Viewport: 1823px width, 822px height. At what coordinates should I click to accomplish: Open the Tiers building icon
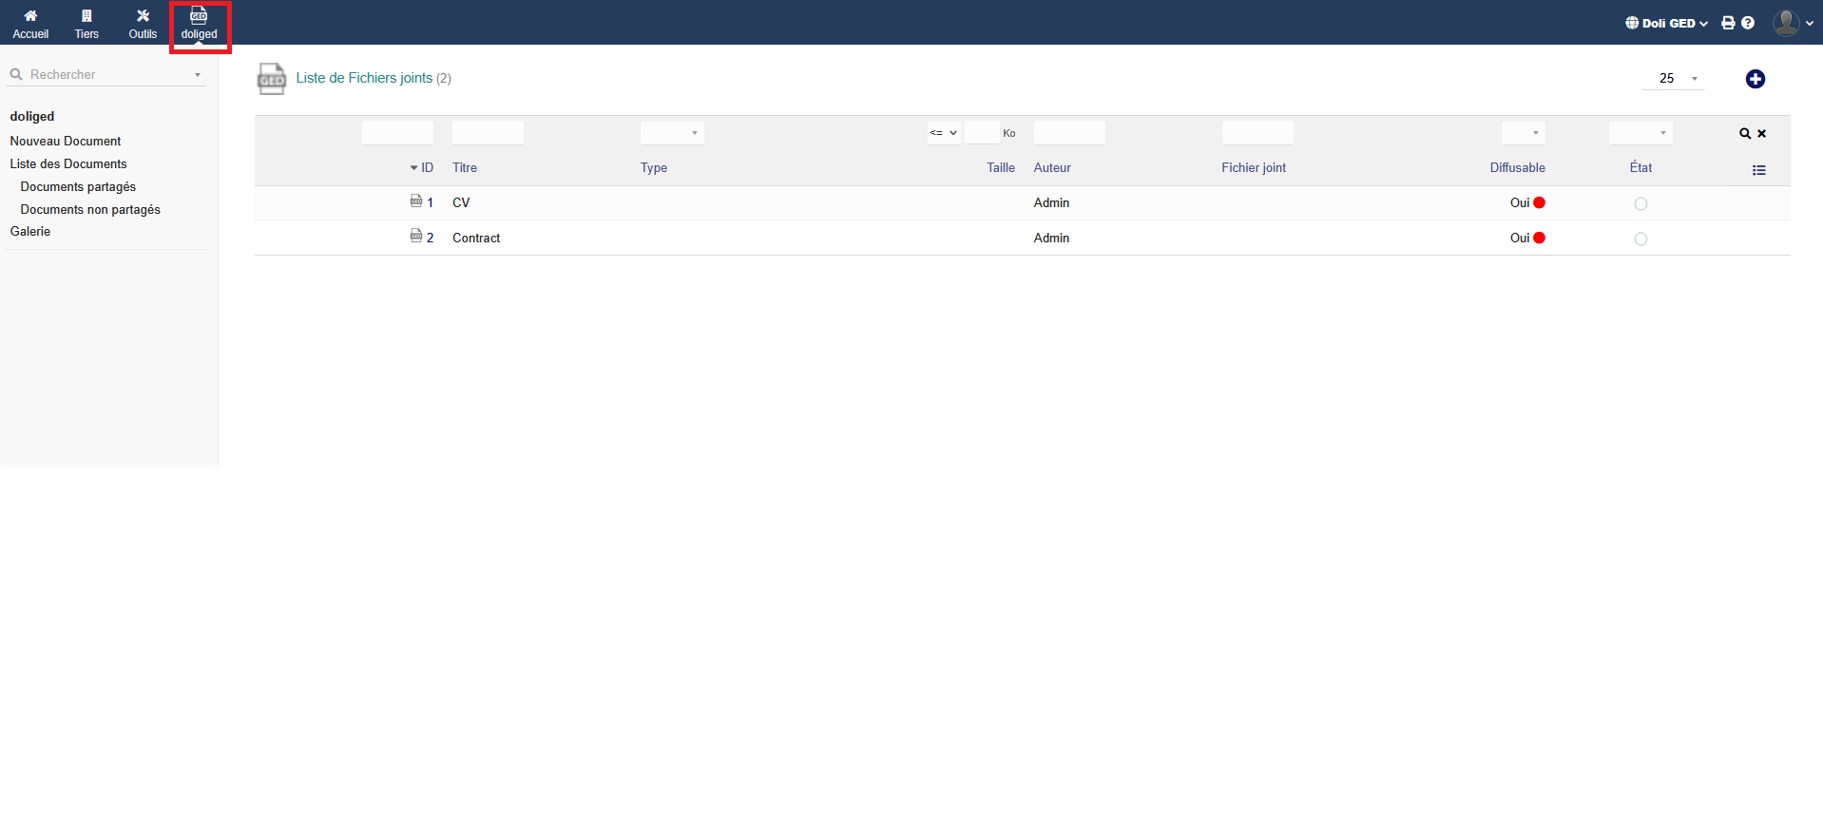pos(86,16)
